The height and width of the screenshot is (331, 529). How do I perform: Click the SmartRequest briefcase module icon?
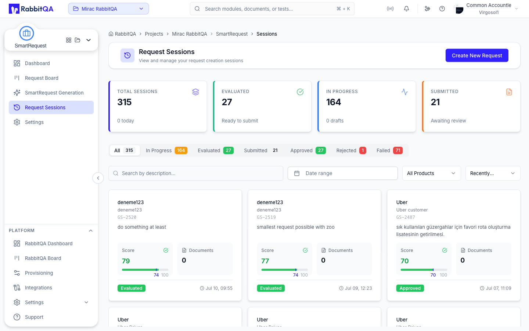26,33
